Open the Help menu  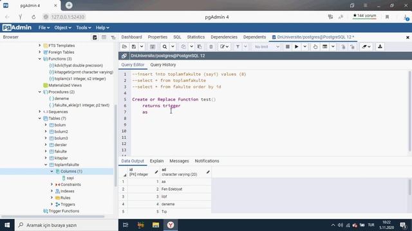point(102,28)
